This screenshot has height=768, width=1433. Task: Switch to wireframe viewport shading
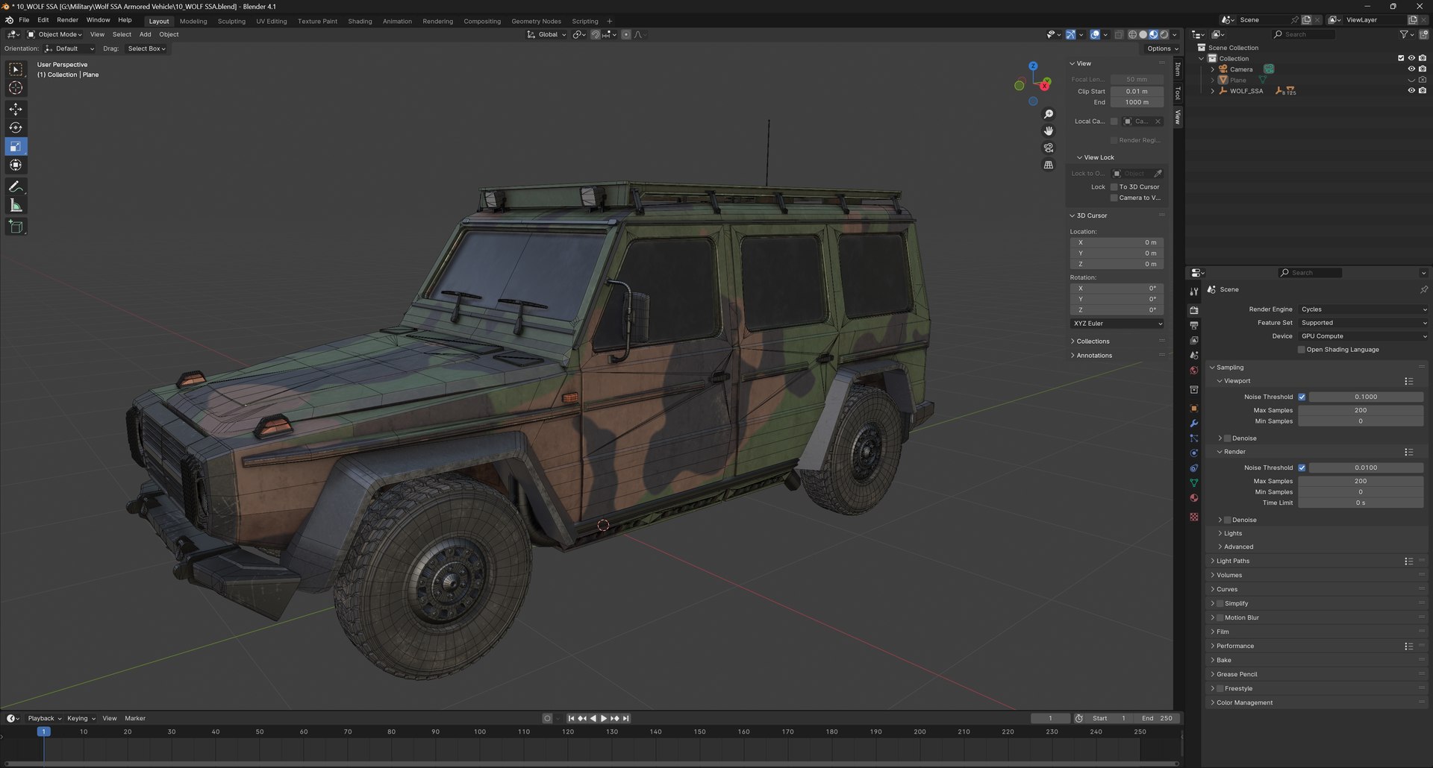point(1132,34)
